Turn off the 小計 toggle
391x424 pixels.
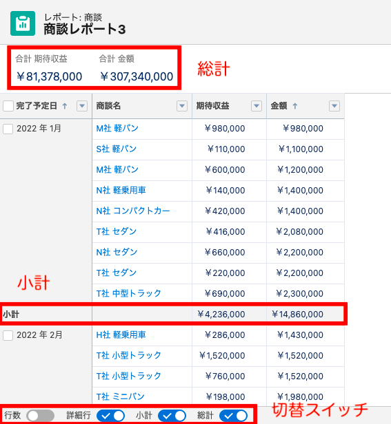point(172,416)
